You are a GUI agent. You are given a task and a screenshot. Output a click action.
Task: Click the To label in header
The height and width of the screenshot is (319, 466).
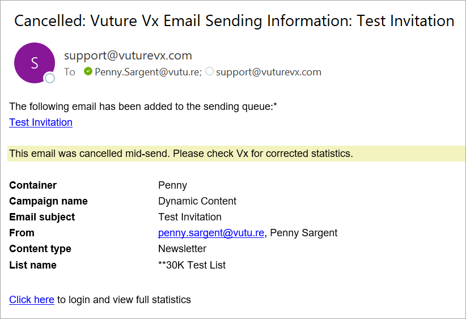tap(70, 72)
